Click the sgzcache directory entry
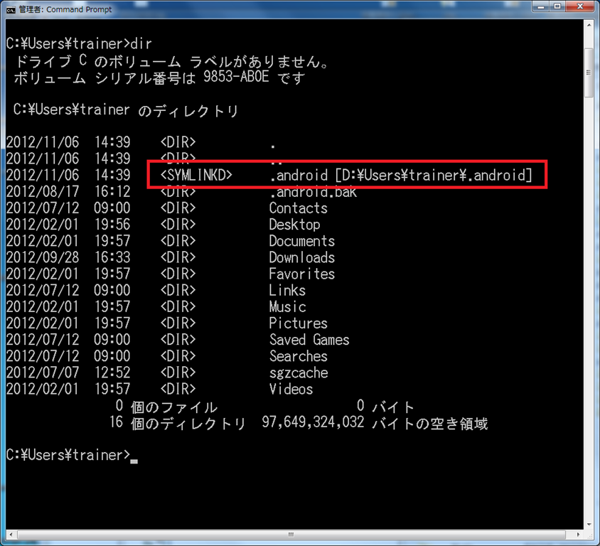600x546 pixels. (x=298, y=373)
